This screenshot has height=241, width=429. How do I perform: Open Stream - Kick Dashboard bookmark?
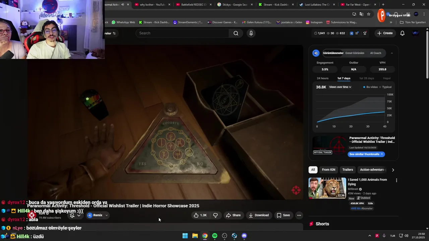click(x=154, y=22)
